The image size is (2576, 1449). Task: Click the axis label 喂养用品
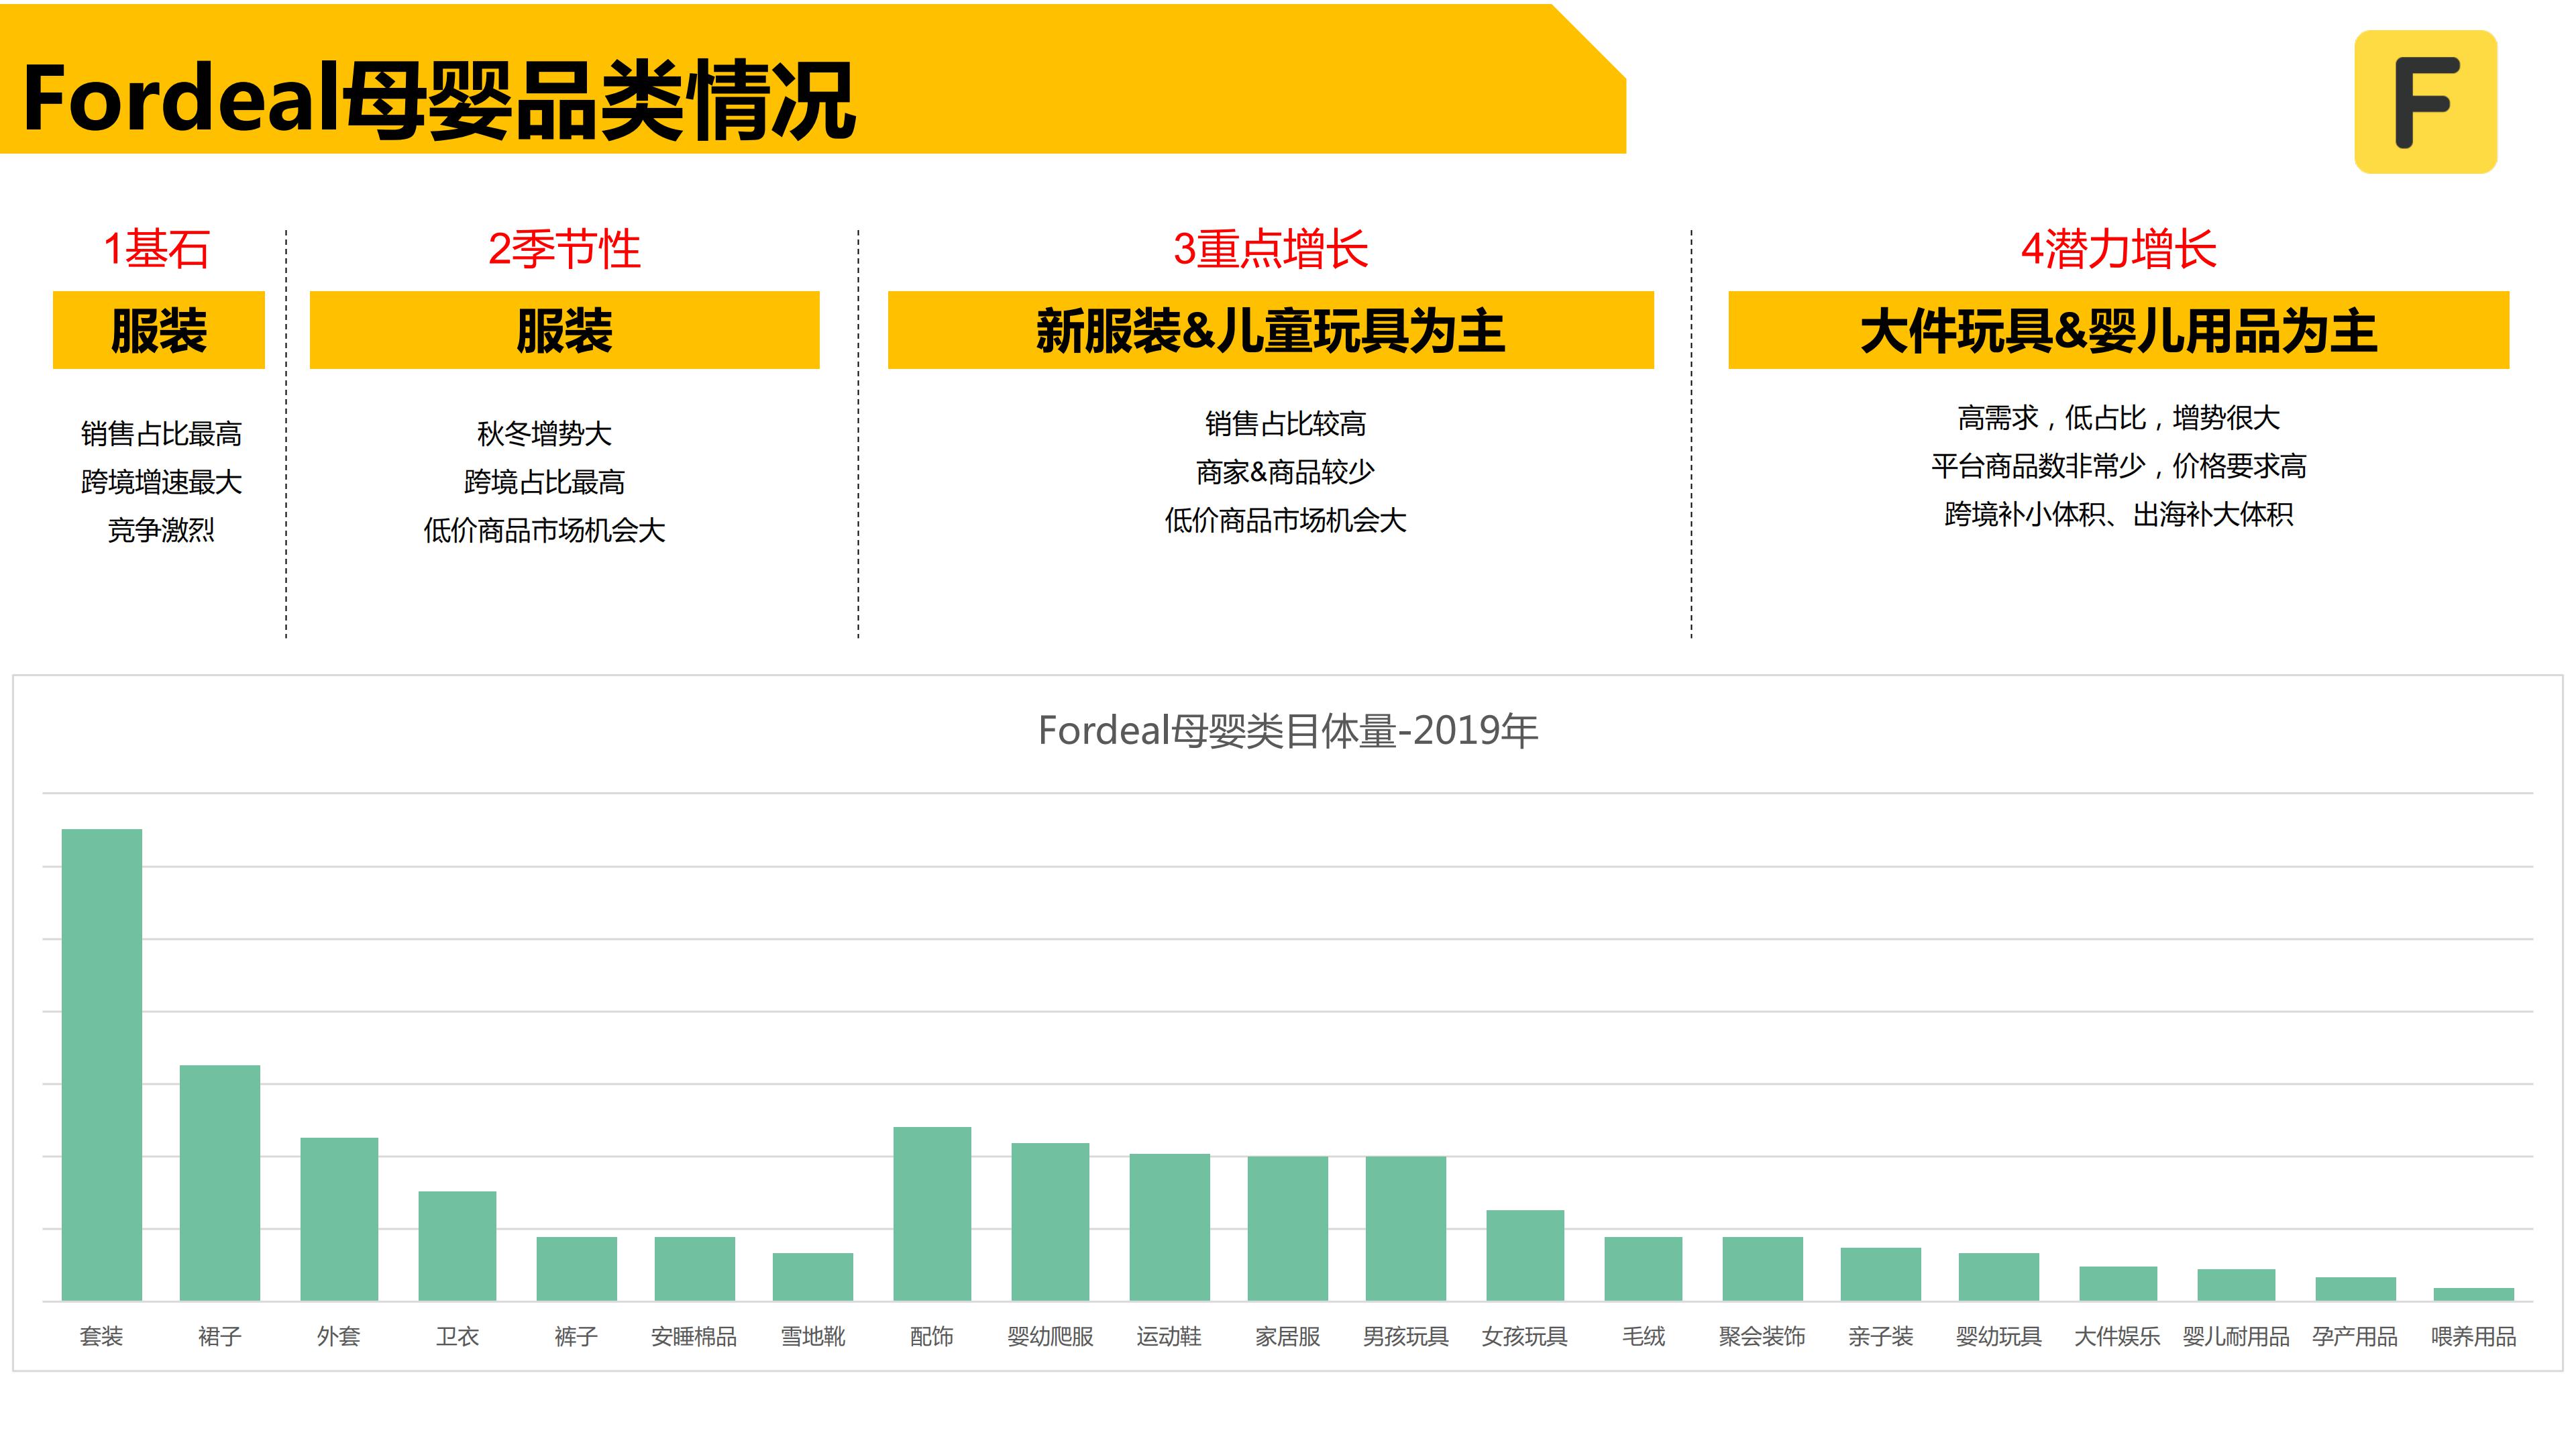[2473, 1336]
